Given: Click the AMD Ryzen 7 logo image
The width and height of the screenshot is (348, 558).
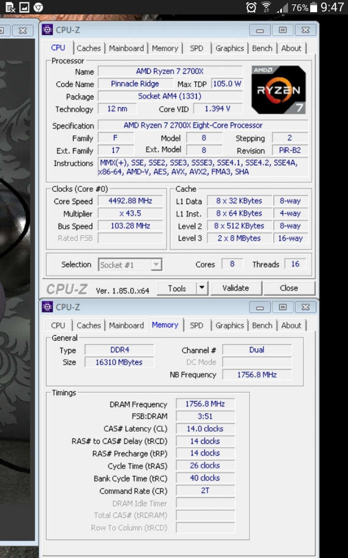Looking at the screenshot, I should [279, 90].
